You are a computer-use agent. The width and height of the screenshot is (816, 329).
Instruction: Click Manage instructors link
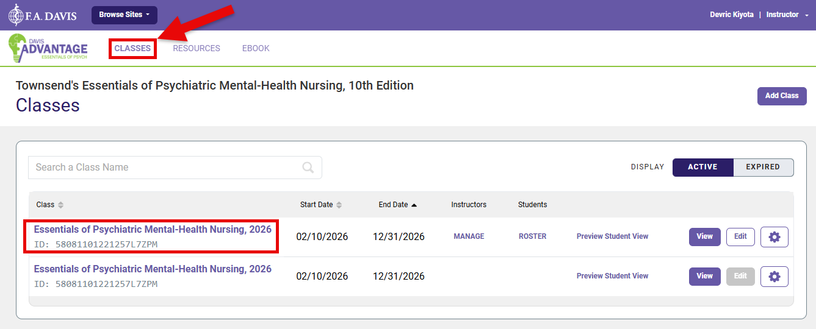point(469,236)
